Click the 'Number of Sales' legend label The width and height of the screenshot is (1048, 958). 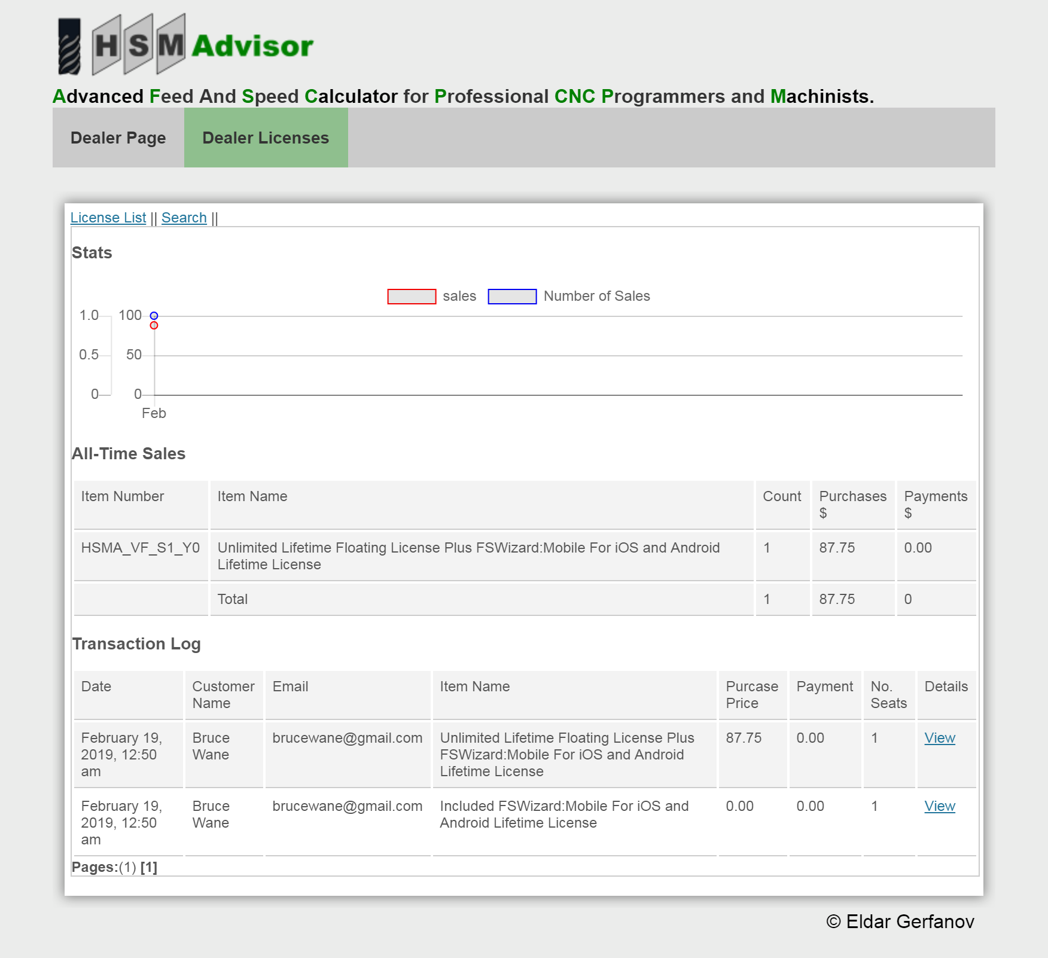pyautogui.click(x=597, y=297)
